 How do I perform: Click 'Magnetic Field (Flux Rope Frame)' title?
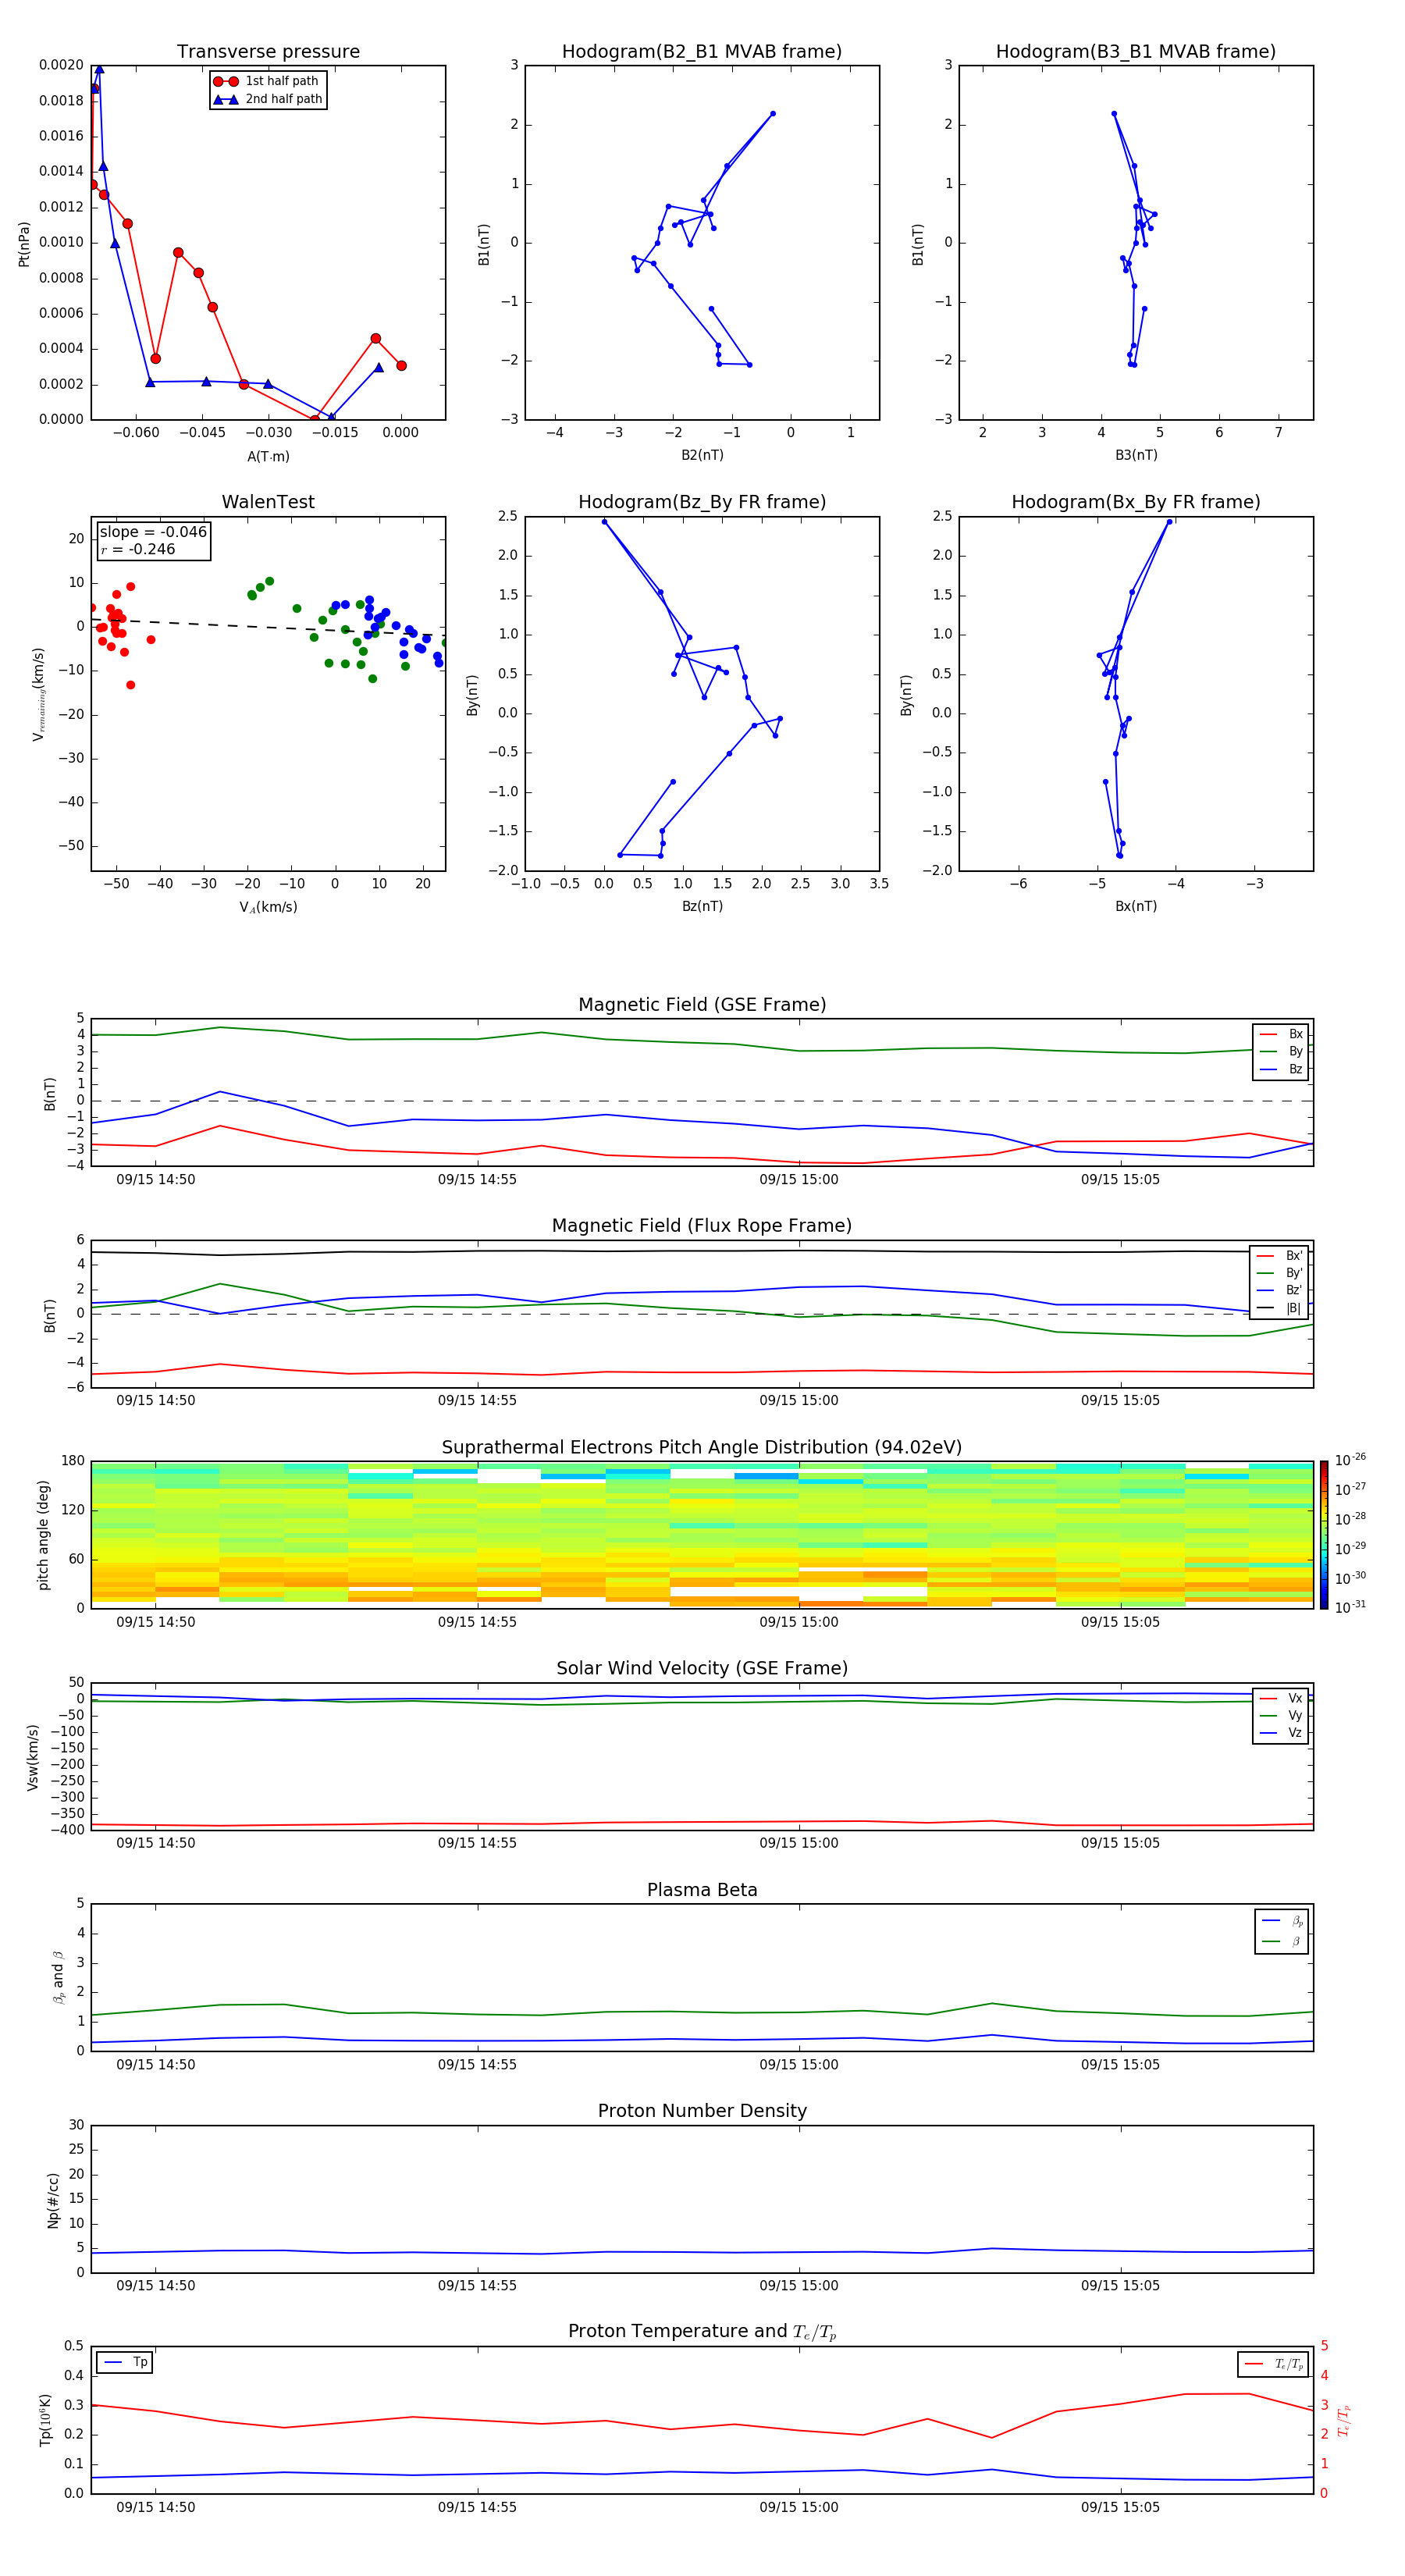pos(702,1226)
